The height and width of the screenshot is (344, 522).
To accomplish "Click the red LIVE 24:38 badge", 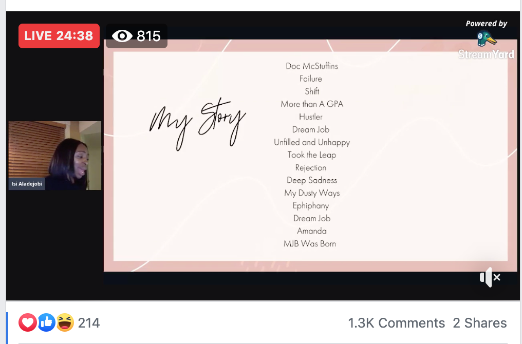I will pos(59,36).
